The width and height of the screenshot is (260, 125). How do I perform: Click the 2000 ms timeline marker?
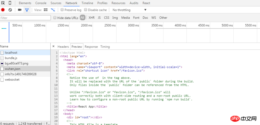tap(86, 26)
